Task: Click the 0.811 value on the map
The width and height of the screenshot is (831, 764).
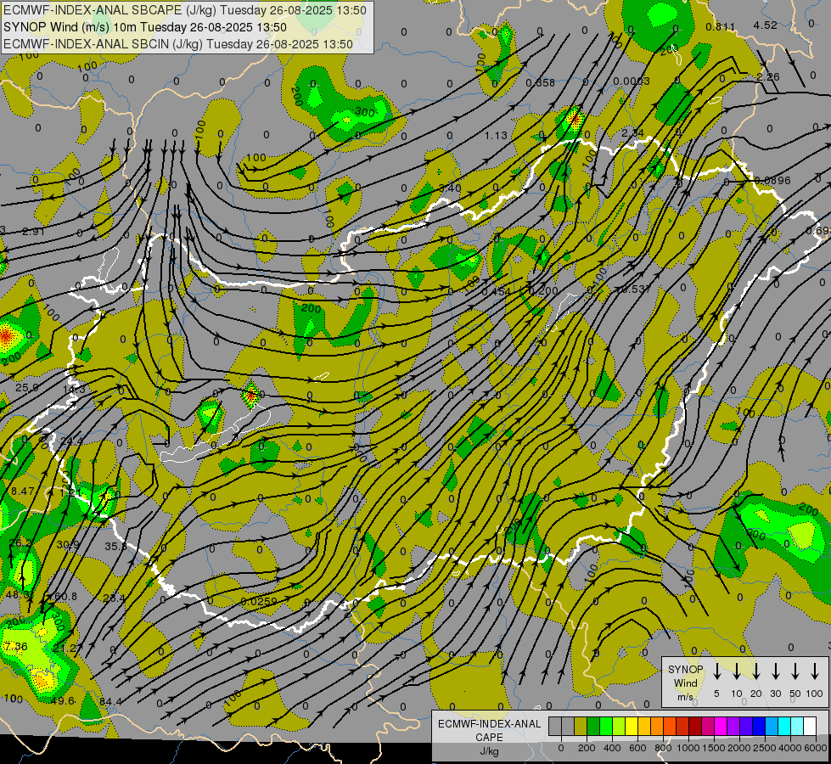Action: point(721,26)
